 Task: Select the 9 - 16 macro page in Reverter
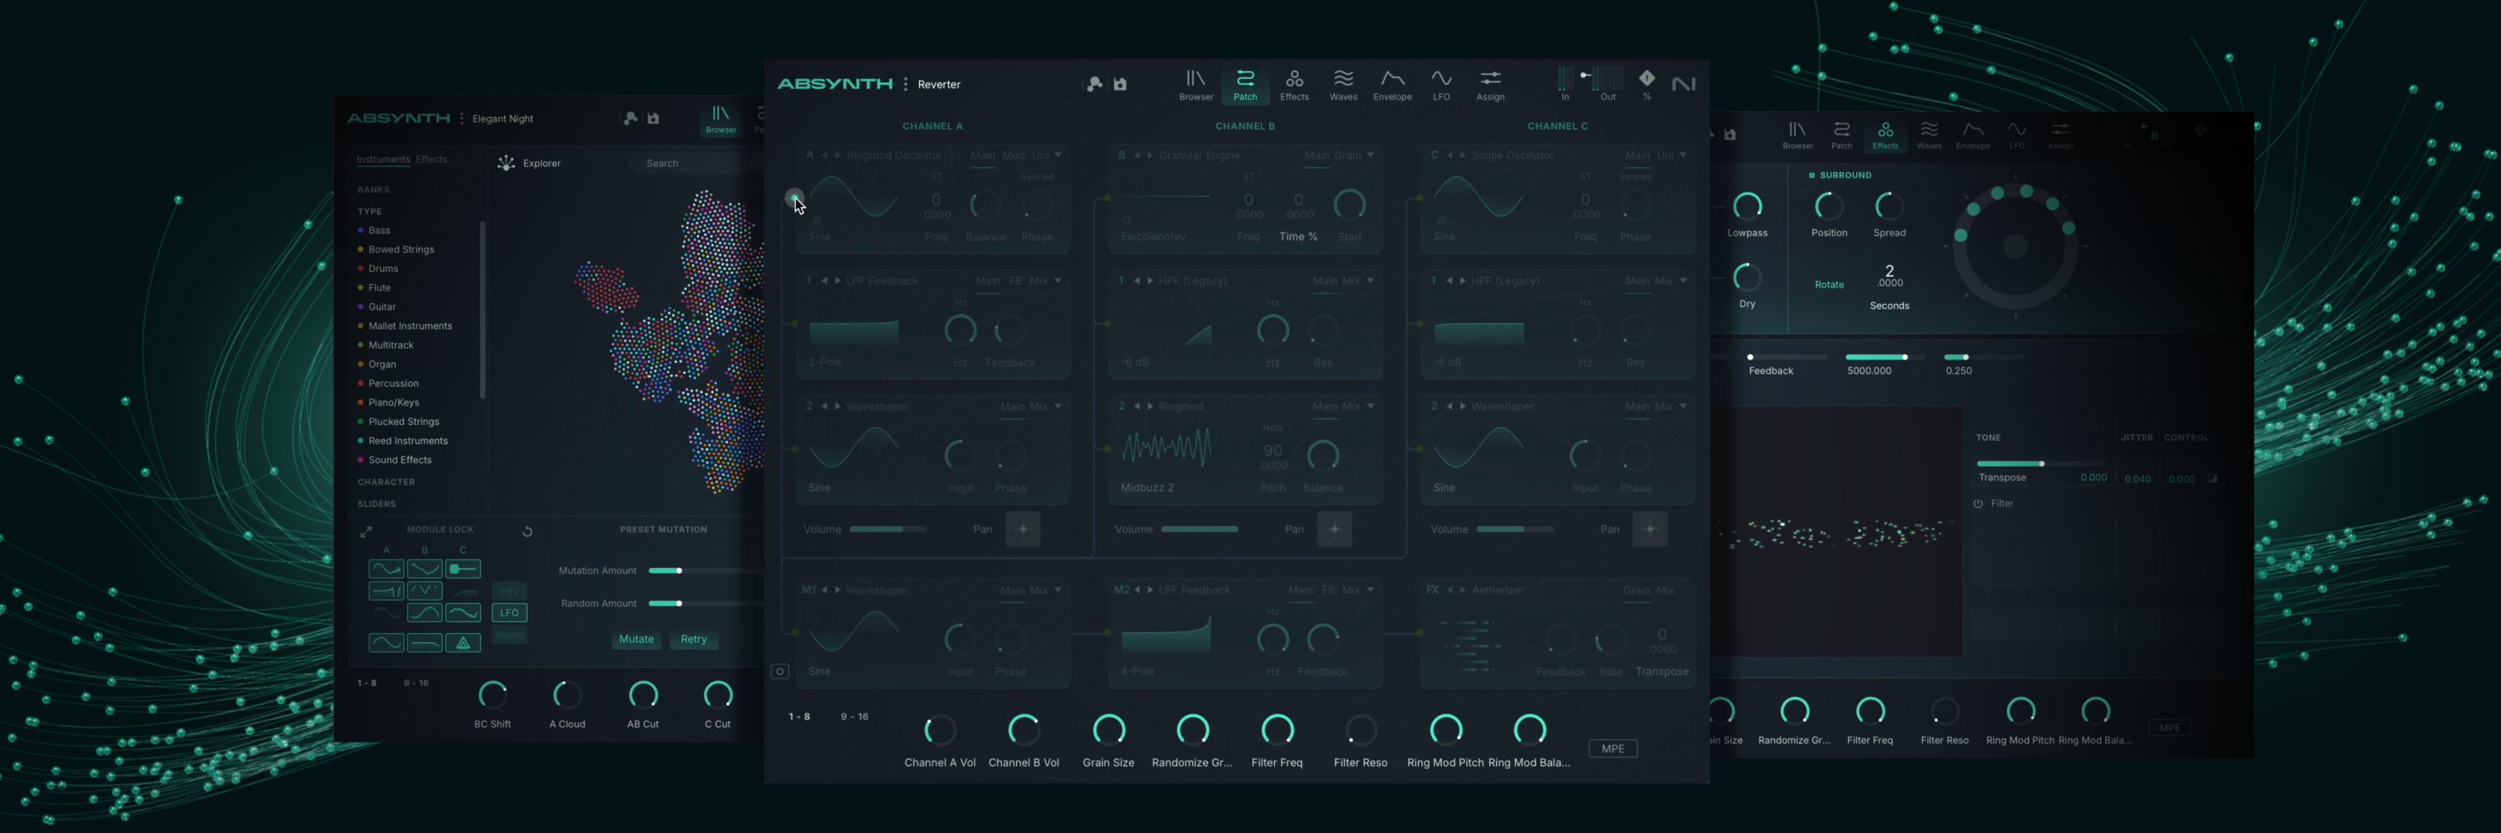click(854, 717)
